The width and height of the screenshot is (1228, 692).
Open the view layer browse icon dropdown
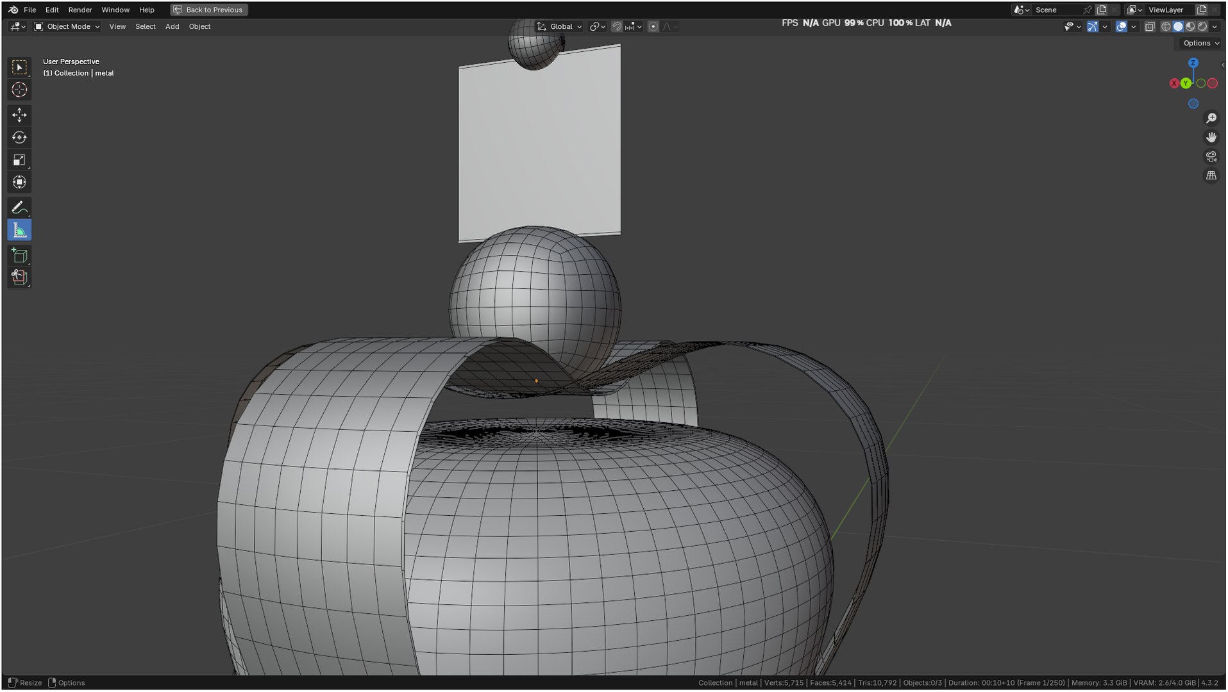point(1134,10)
